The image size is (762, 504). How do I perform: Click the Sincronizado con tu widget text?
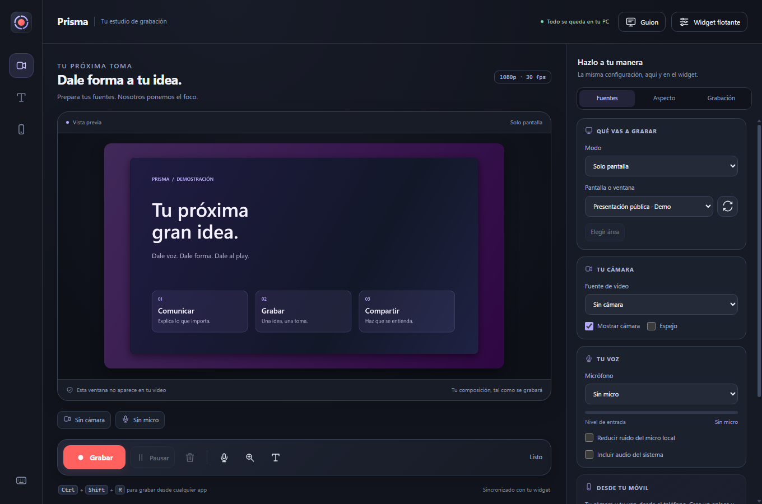517,490
